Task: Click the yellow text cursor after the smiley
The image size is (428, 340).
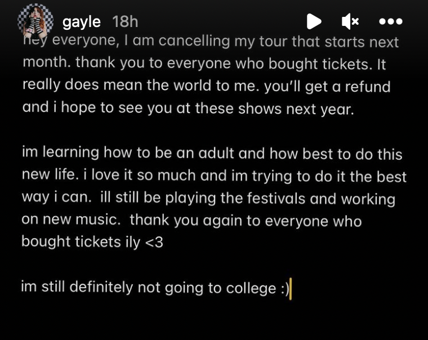Action: coord(291,289)
